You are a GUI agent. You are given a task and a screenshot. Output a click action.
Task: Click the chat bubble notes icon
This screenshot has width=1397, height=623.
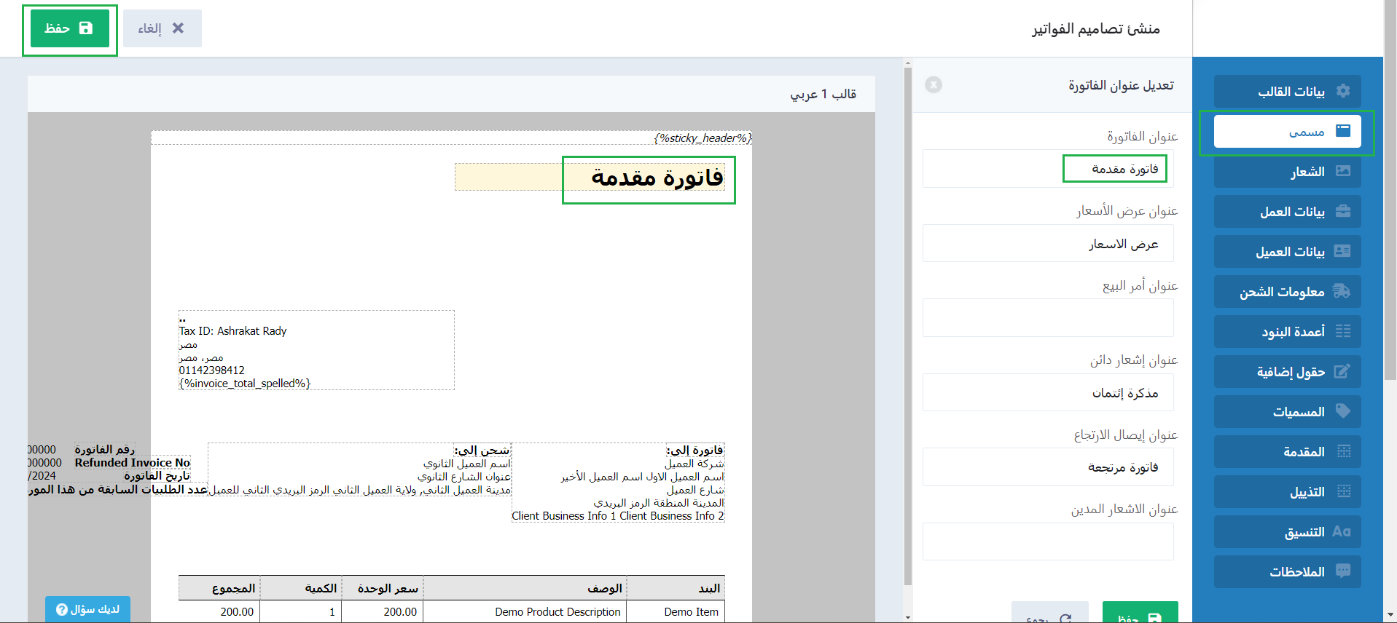pos(1342,571)
